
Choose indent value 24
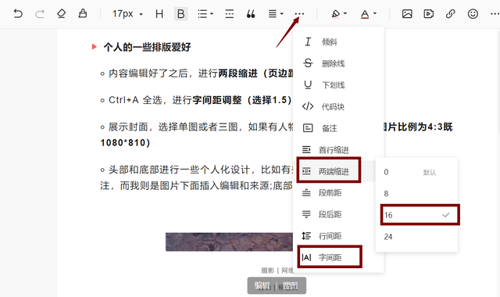click(x=416, y=237)
